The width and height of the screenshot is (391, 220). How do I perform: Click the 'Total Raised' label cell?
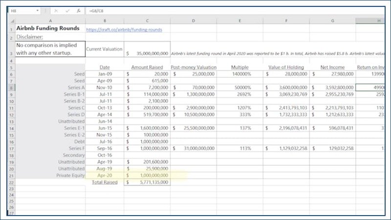[x=105, y=182]
